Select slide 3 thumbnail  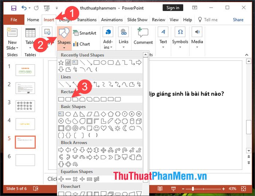click(25, 106)
